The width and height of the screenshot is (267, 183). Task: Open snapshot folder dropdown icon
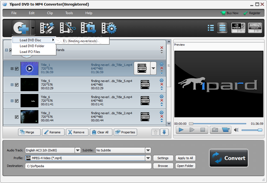(x=226, y=130)
